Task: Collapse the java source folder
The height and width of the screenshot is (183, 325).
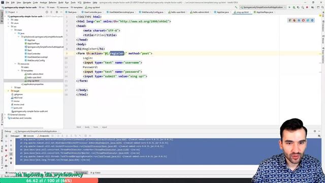Action: click(x=15, y=33)
